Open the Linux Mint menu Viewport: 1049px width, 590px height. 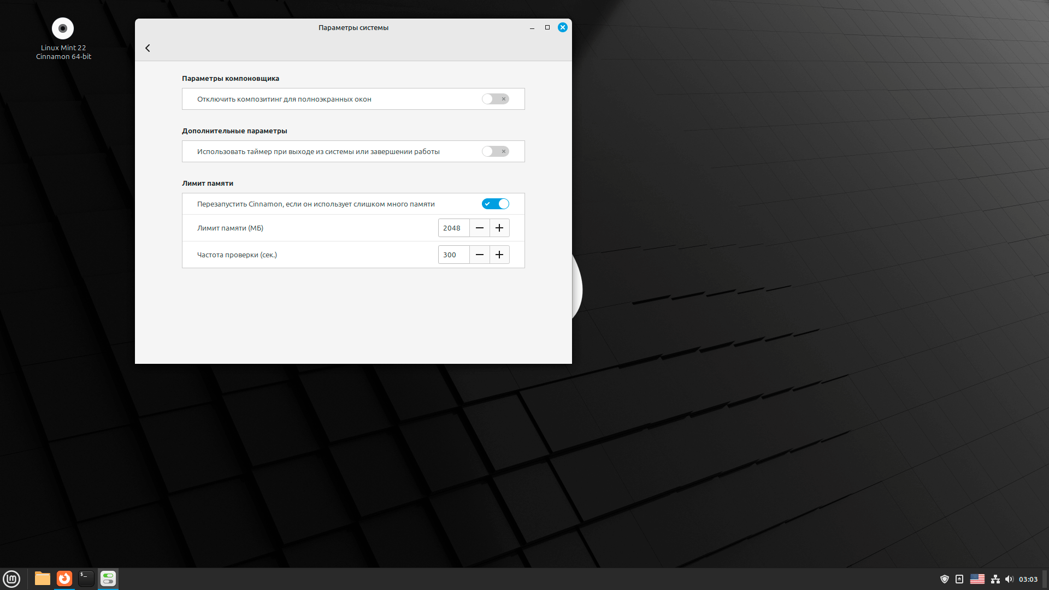11,579
